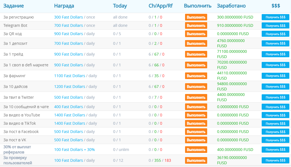Click the Выполнить column header

coord(198,6)
